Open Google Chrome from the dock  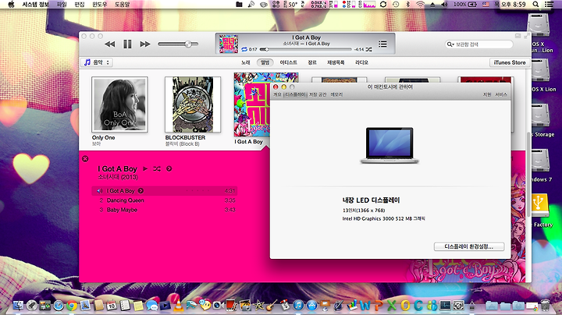click(x=72, y=306)
